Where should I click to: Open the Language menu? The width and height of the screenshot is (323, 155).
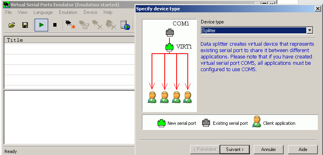pyautogui.click(x=43, y=12)
